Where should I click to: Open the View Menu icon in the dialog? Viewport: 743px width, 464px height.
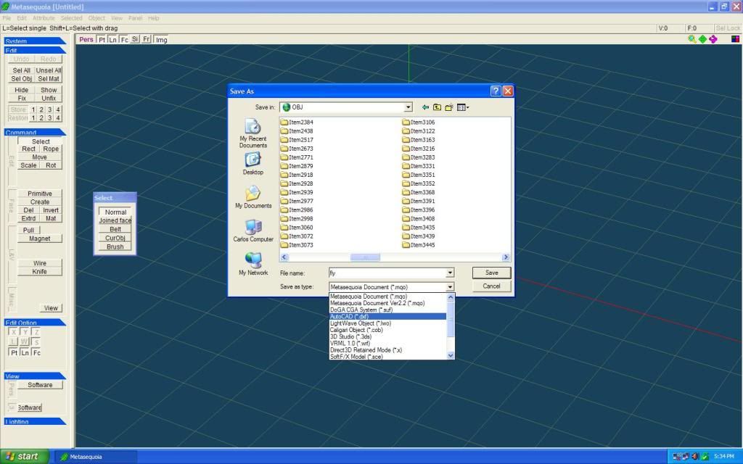coord(462,107)
